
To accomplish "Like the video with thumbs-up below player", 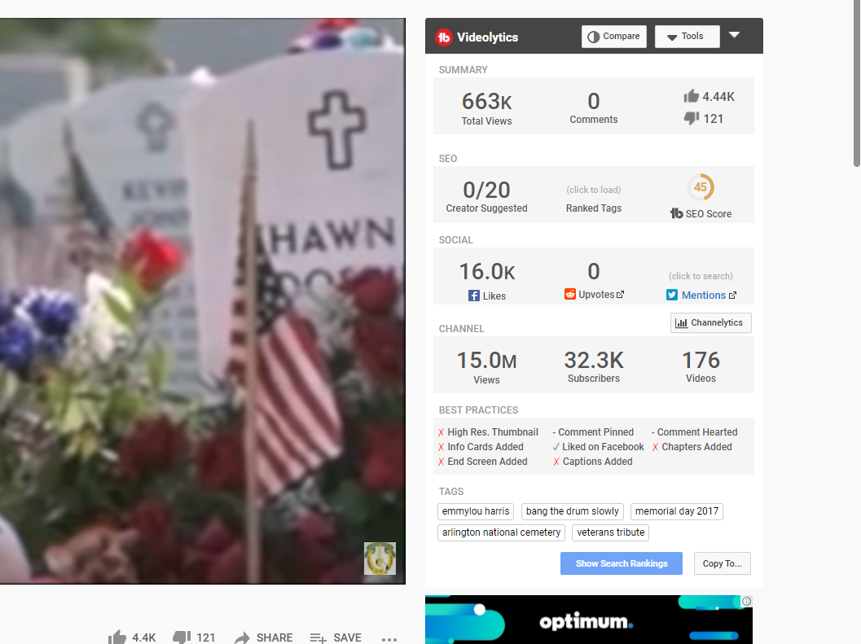I will pos(117,637).
